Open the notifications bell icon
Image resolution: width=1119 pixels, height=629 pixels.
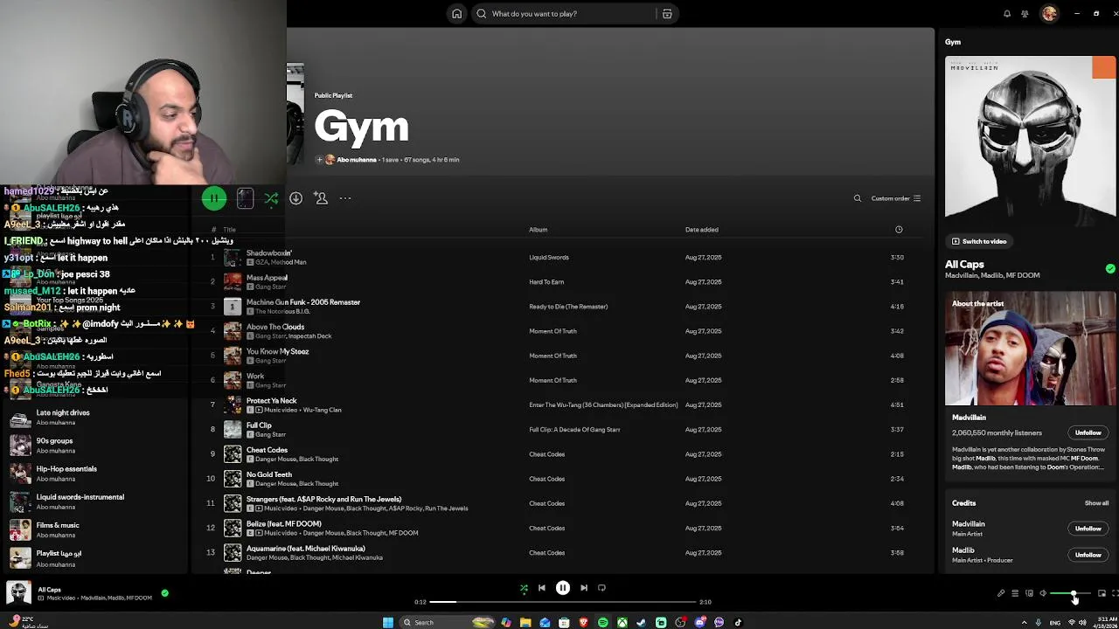tap(1007, 14)
